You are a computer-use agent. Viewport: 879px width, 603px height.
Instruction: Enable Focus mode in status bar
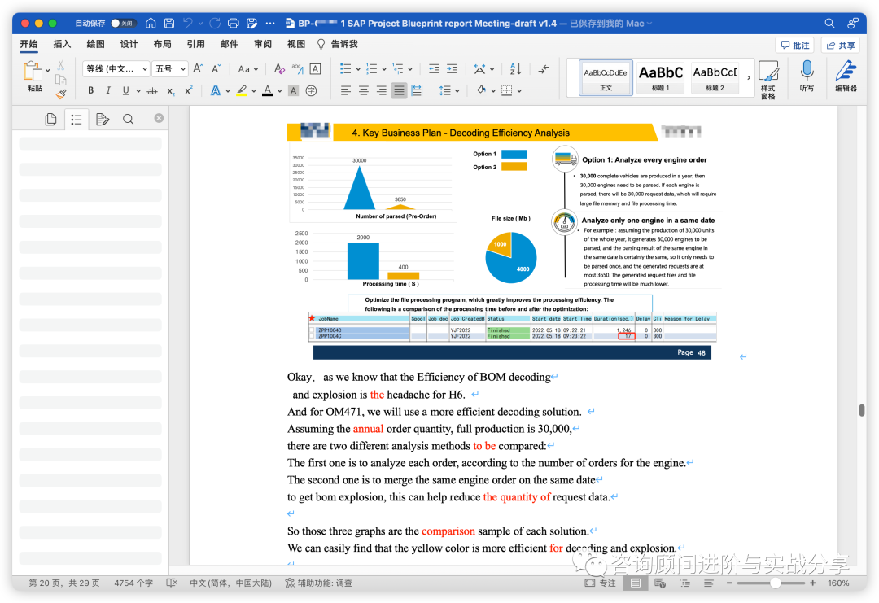[x=601, y=583]
